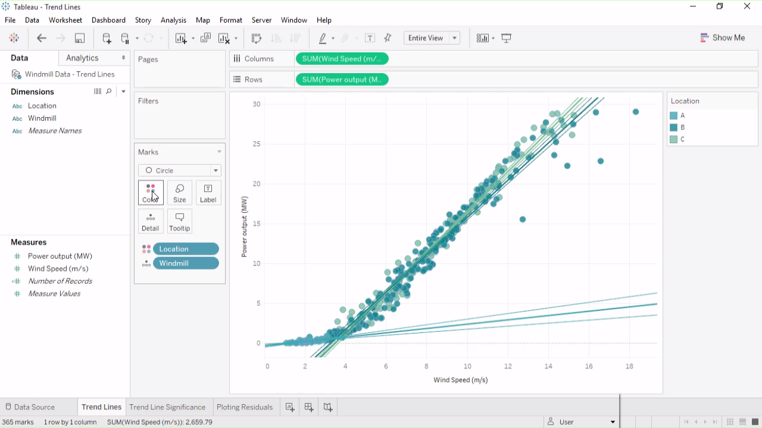Click the Windmill Data source icon
Image resolution: width=762 pixels, height=428 pixels.
pyautogui.click(x=17, y=74)
